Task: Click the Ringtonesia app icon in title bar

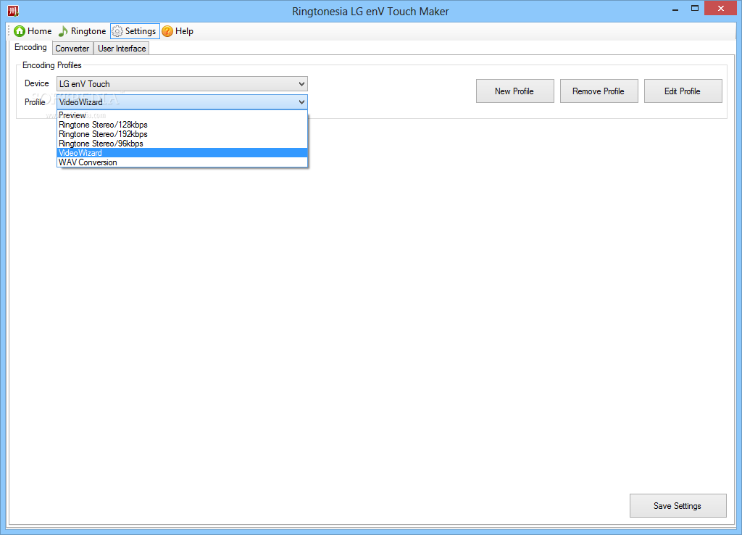Action: pyautogui.click(x=13, y=10)
